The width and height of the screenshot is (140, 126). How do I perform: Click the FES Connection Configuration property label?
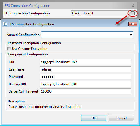click(x=27, y=13)
